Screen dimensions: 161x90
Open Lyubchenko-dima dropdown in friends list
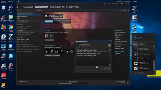pos(148,48)
